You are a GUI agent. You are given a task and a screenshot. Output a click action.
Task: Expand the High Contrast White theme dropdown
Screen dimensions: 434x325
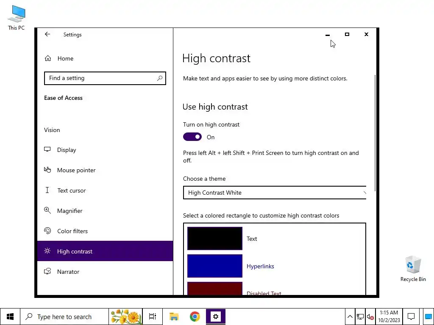tap(275, 193)
